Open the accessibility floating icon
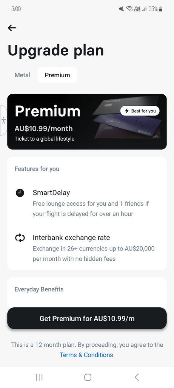 click(3, 120)
